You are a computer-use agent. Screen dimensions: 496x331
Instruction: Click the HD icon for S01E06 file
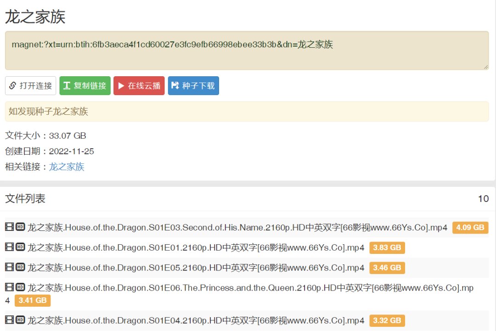pyautogui.click(x=20, y=287)
